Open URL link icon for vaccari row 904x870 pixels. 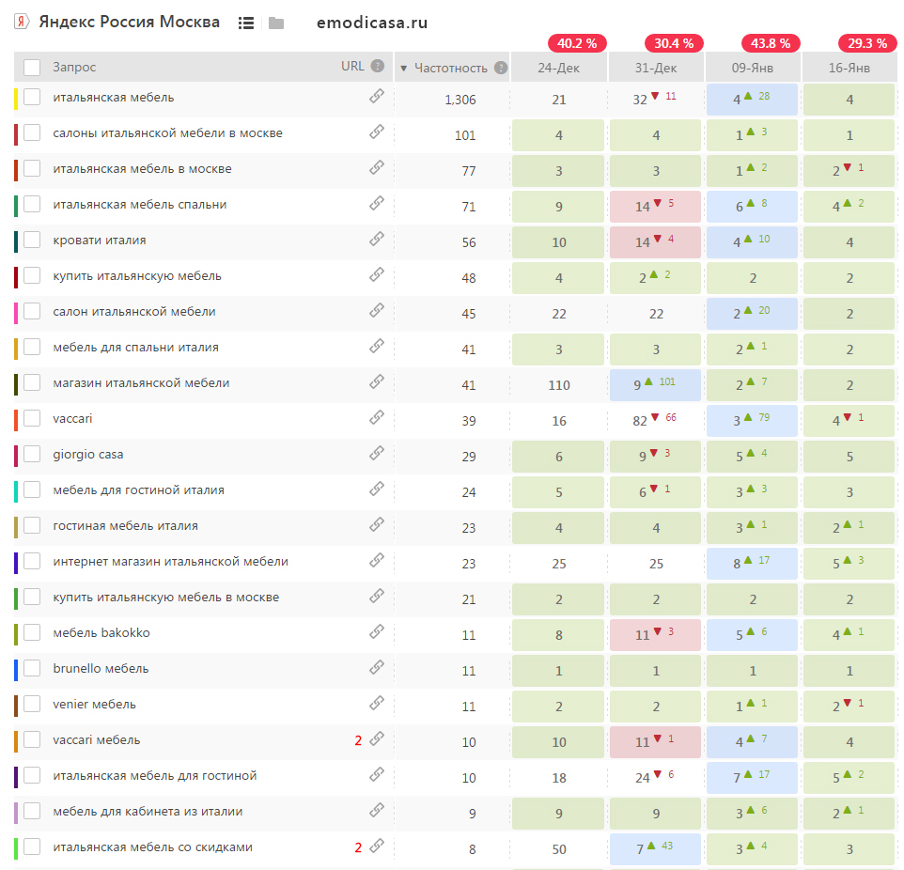pos(377,418)
